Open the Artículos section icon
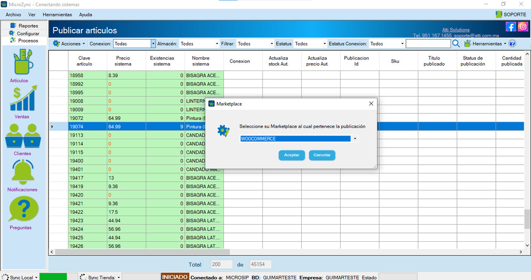 (23, 62)
